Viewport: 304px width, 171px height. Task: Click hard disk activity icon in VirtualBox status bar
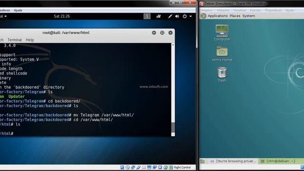click(122, 167)
